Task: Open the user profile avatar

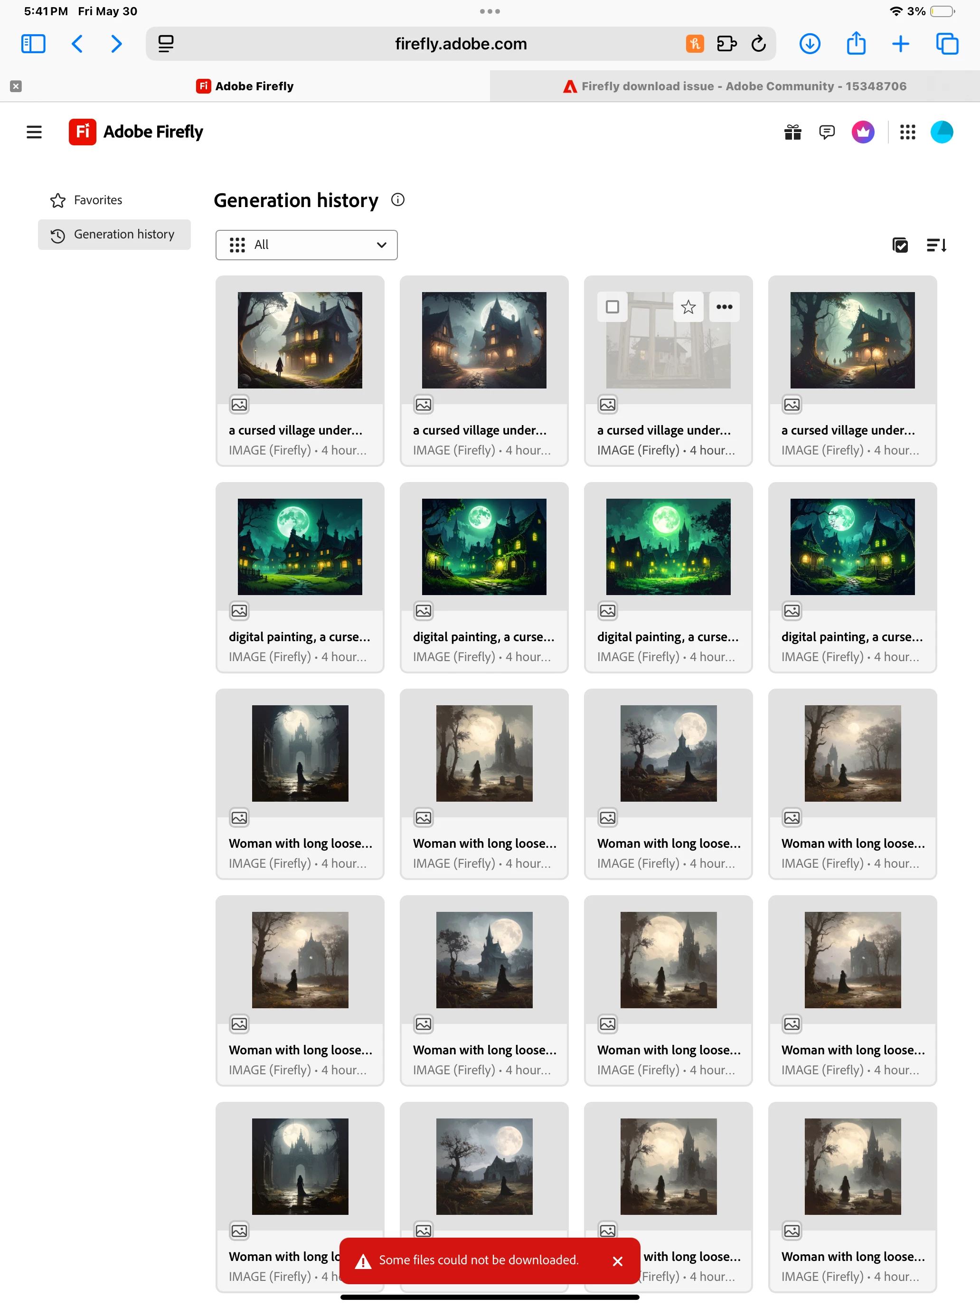Action: click(x=941, y=132)
